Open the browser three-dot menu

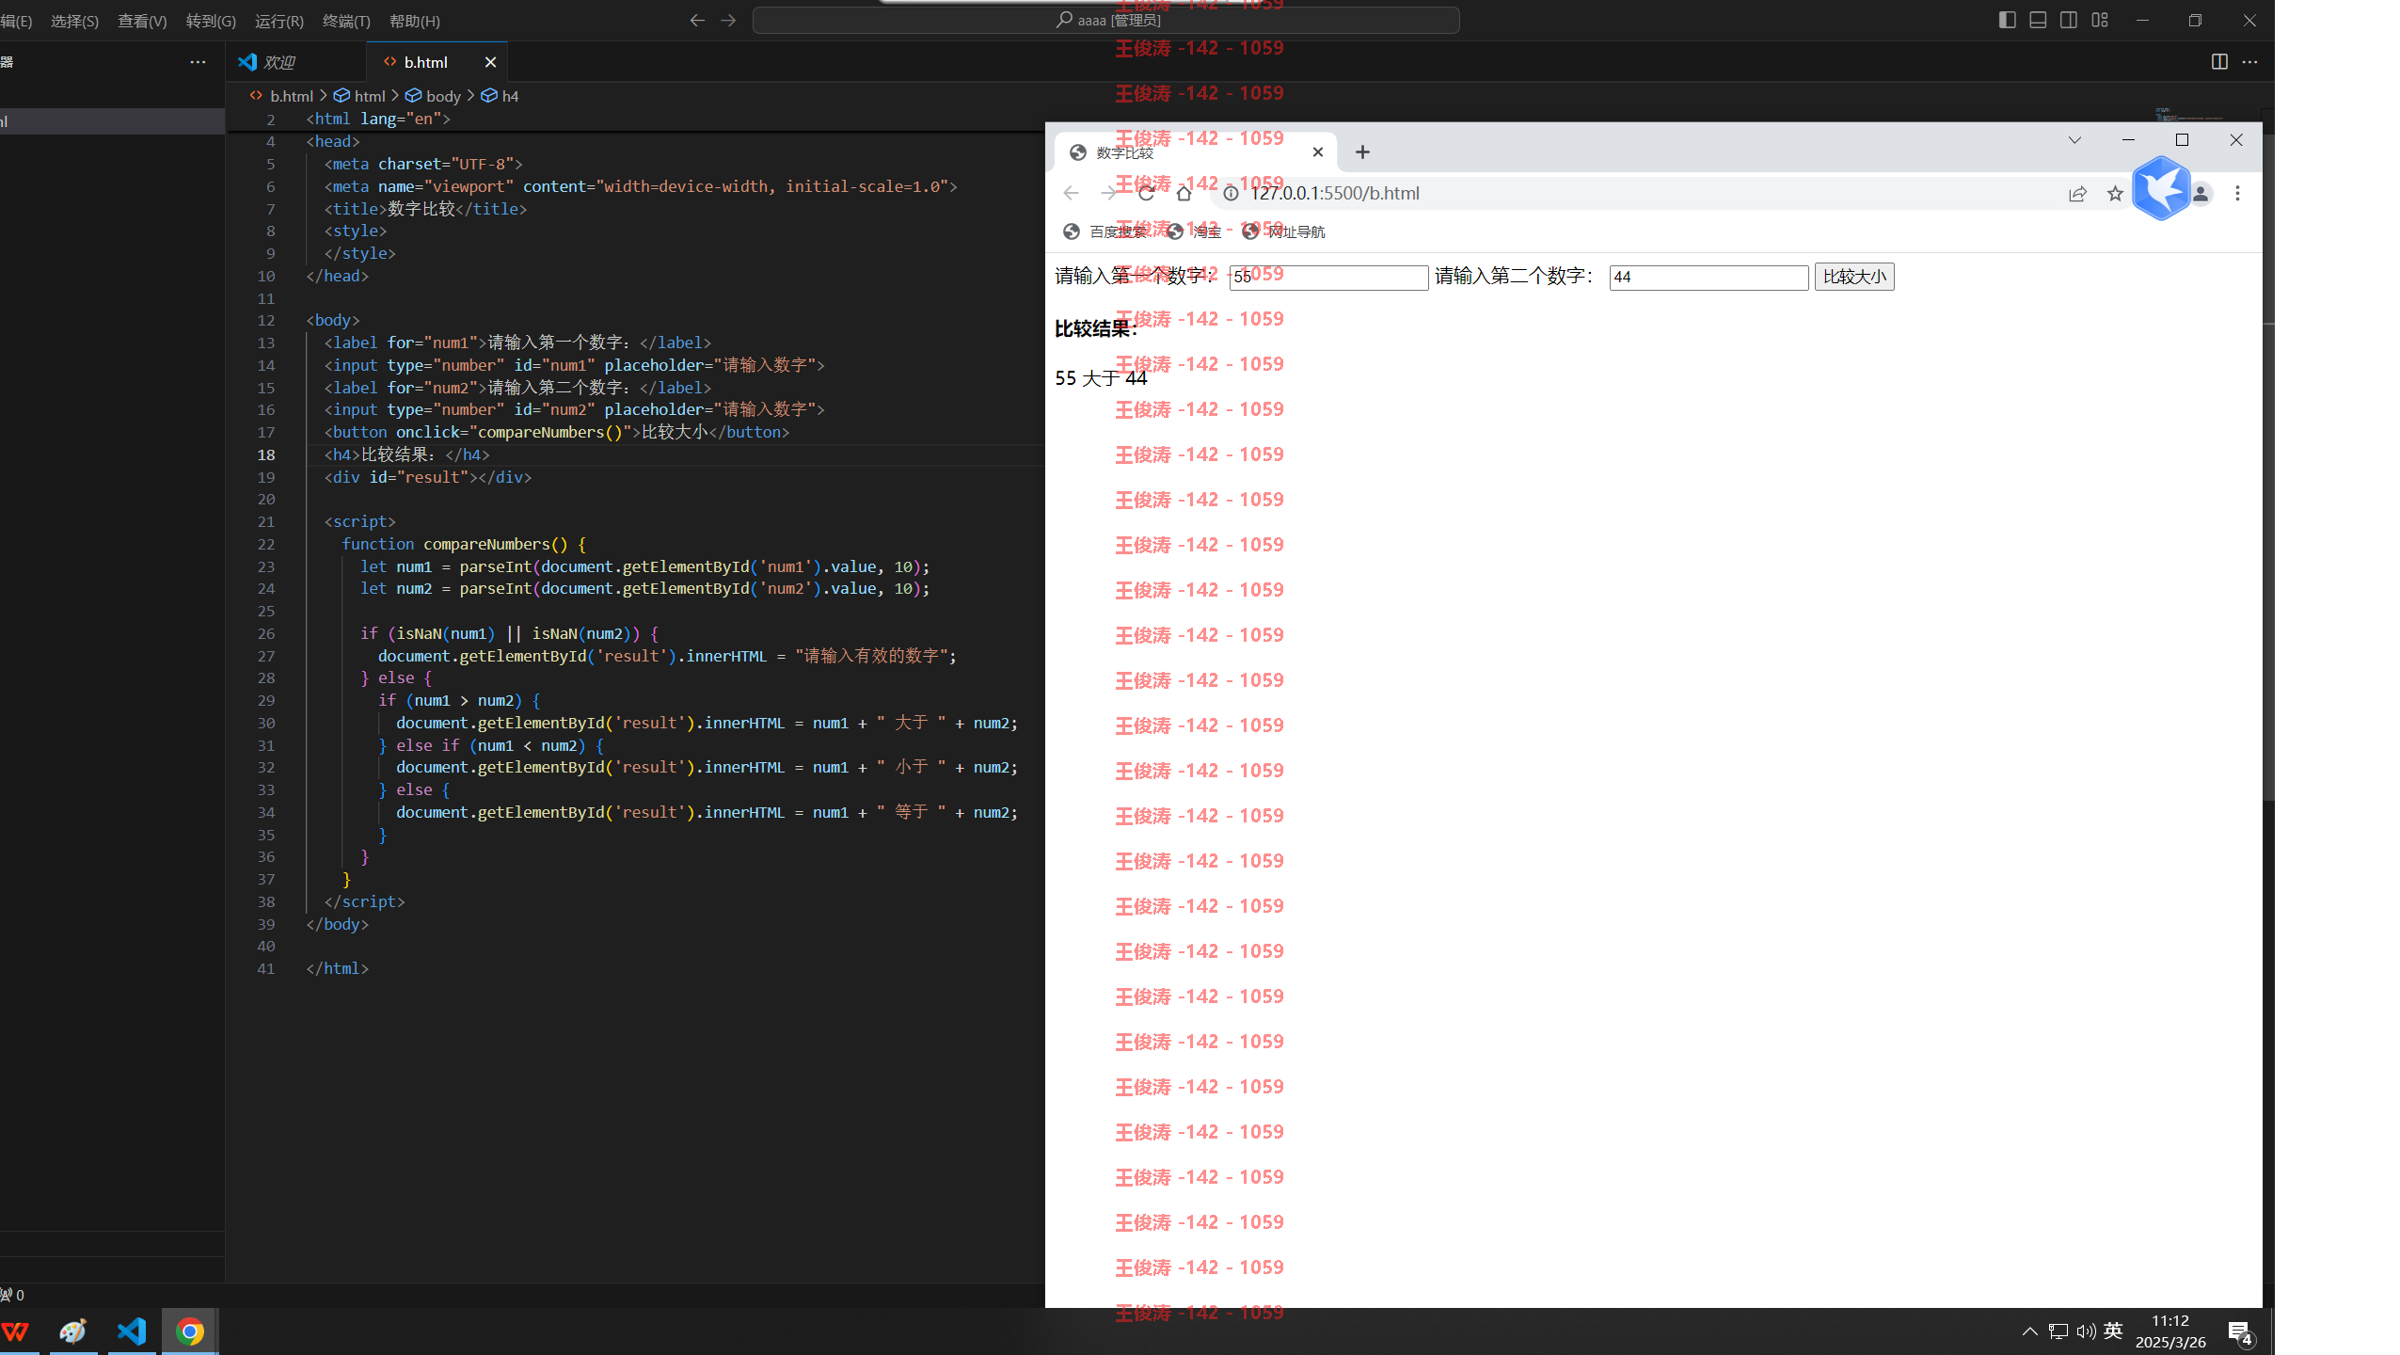(x=2237, y=193)
